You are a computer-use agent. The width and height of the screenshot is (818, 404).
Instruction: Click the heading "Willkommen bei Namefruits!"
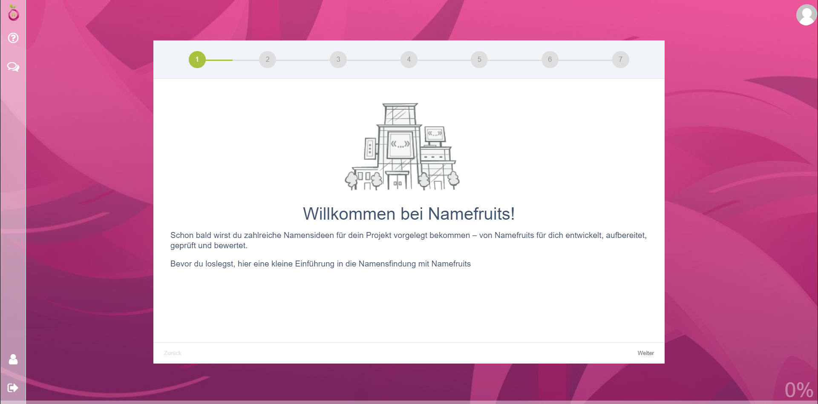coord(409,214)
